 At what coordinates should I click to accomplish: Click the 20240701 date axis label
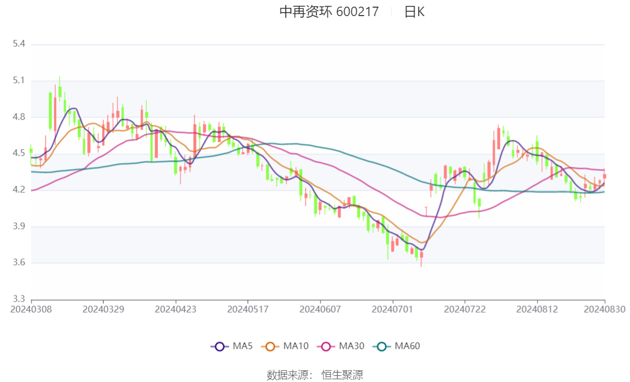393,309
